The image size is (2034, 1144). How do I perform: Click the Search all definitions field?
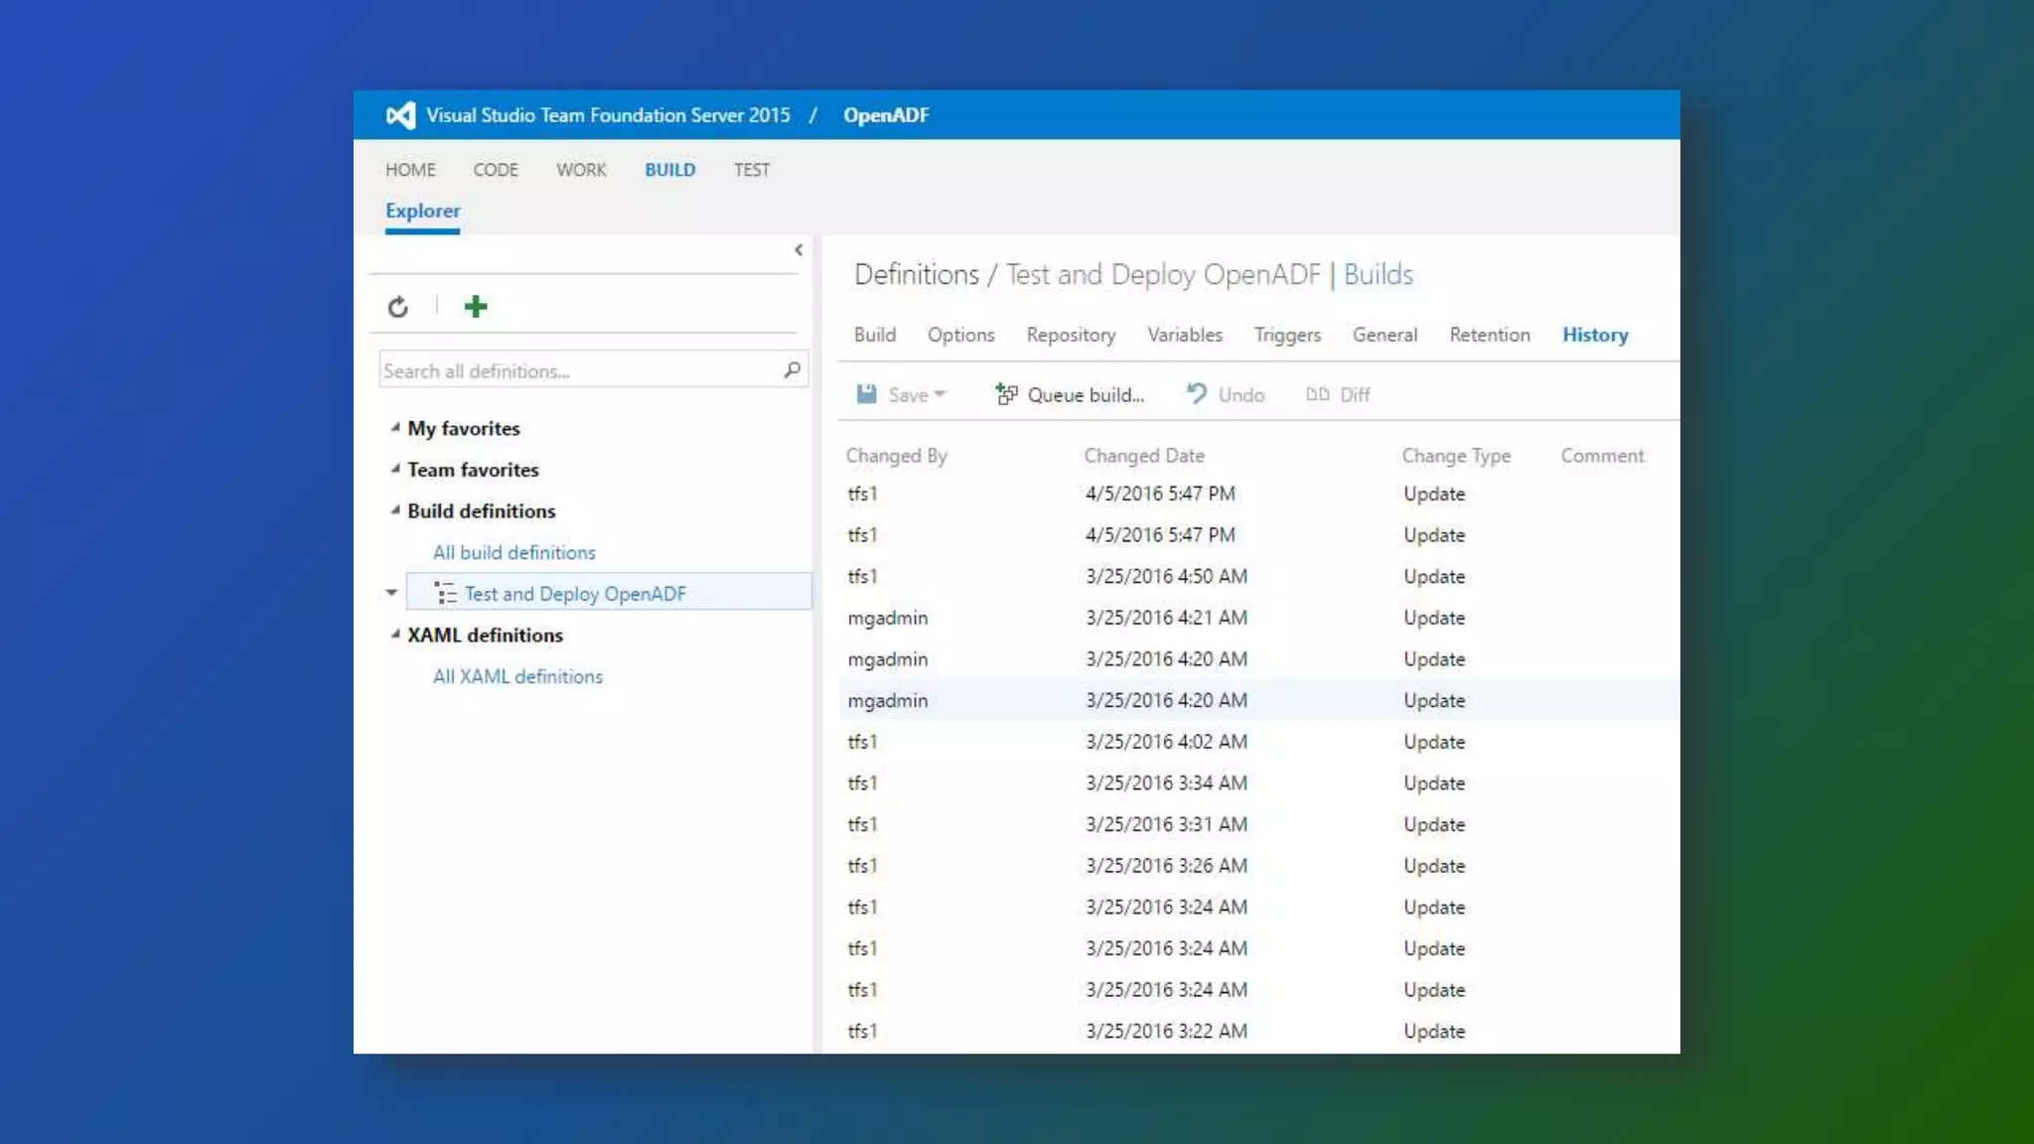(x=576, y=370)
